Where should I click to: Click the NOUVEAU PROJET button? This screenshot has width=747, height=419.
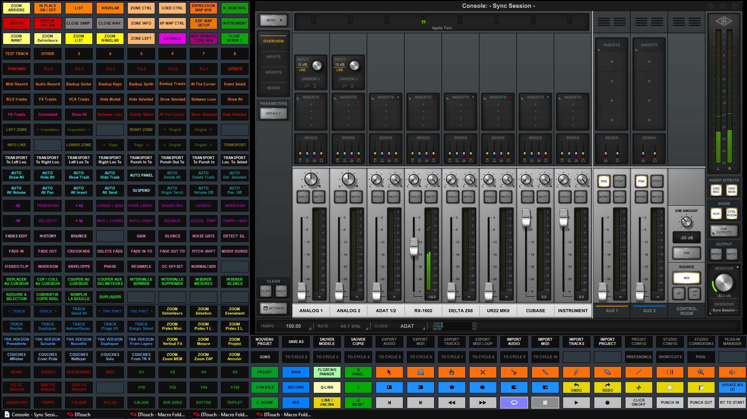265,342
